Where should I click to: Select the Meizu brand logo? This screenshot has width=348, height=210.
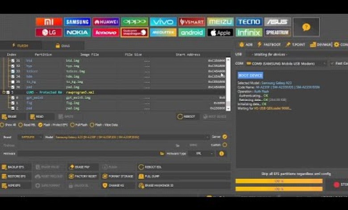(x=220, y=22)
